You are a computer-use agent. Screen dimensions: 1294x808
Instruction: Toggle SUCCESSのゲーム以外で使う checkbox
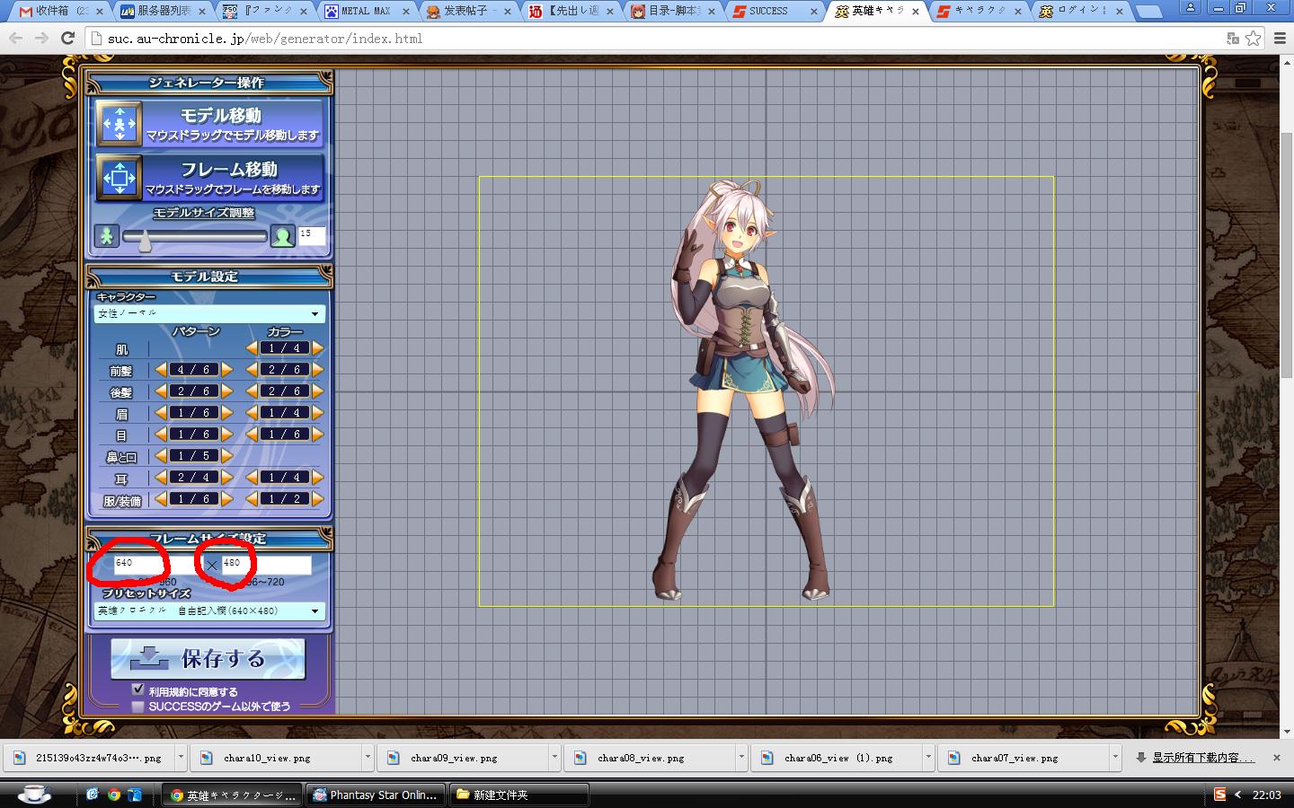tap(137, 706)
